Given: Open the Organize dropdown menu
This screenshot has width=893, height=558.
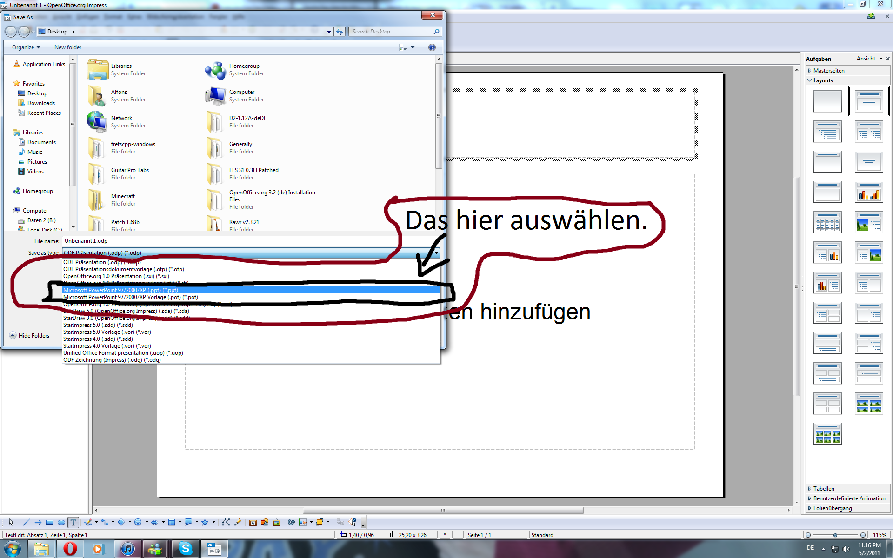Looking at the screenshot, I should tap(26, 47).
